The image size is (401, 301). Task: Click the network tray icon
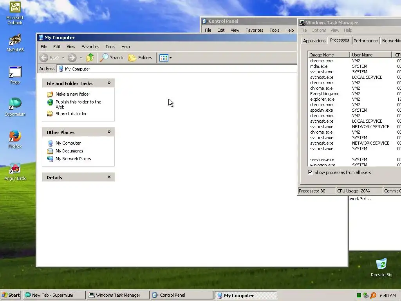click(366, 296)
